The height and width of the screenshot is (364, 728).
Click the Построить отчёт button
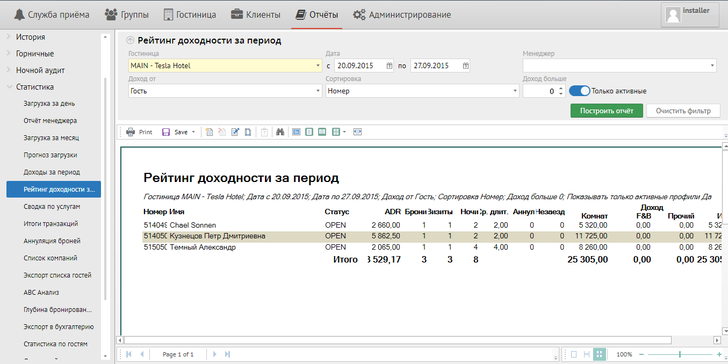point(607,111)
